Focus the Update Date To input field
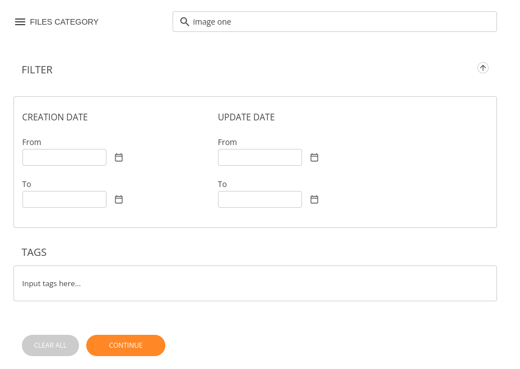This screenshot has height=369, width=520. (x=260, y=199)
